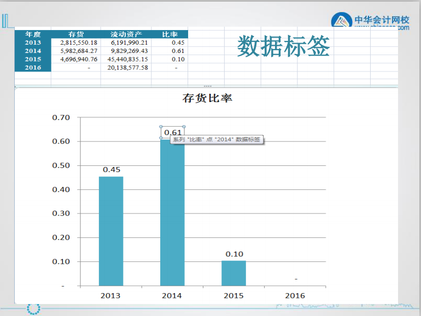The image size is (421, 316).
Task: Click the 2016 dash data label in chart
Action: (x=296, y=279)
